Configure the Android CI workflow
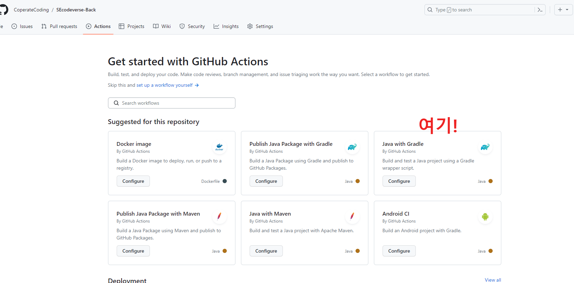574x283 pixels. click(399, 251)
